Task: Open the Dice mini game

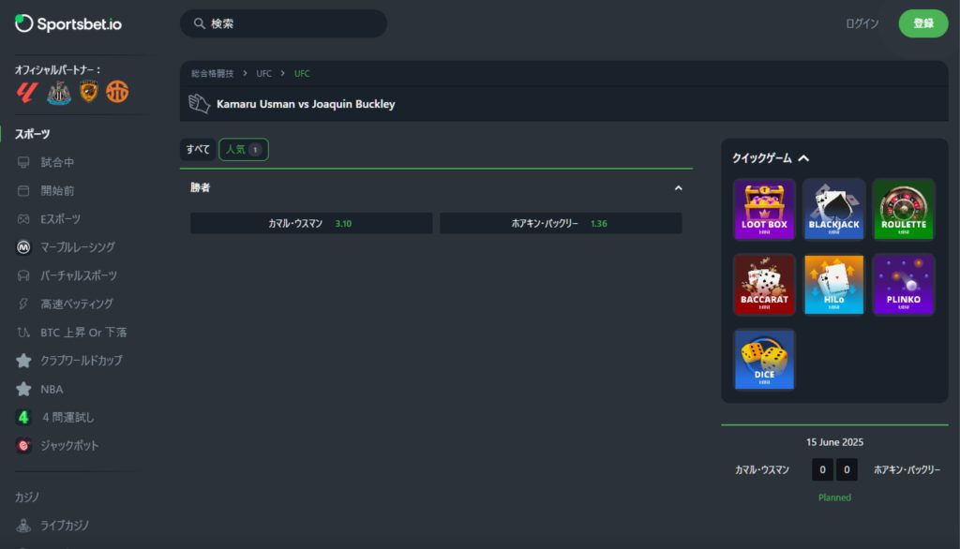Action: [x=764, y=360]
